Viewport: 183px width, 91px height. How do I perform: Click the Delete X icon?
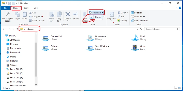click(x=68, y=14)
